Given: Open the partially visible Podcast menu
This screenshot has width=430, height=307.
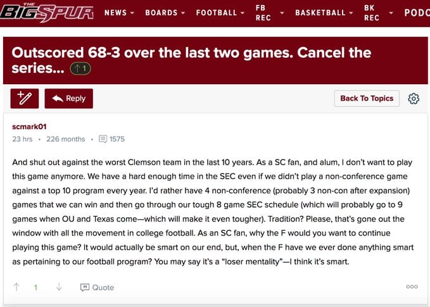Looking at the screenshot, I should (417, 13).
